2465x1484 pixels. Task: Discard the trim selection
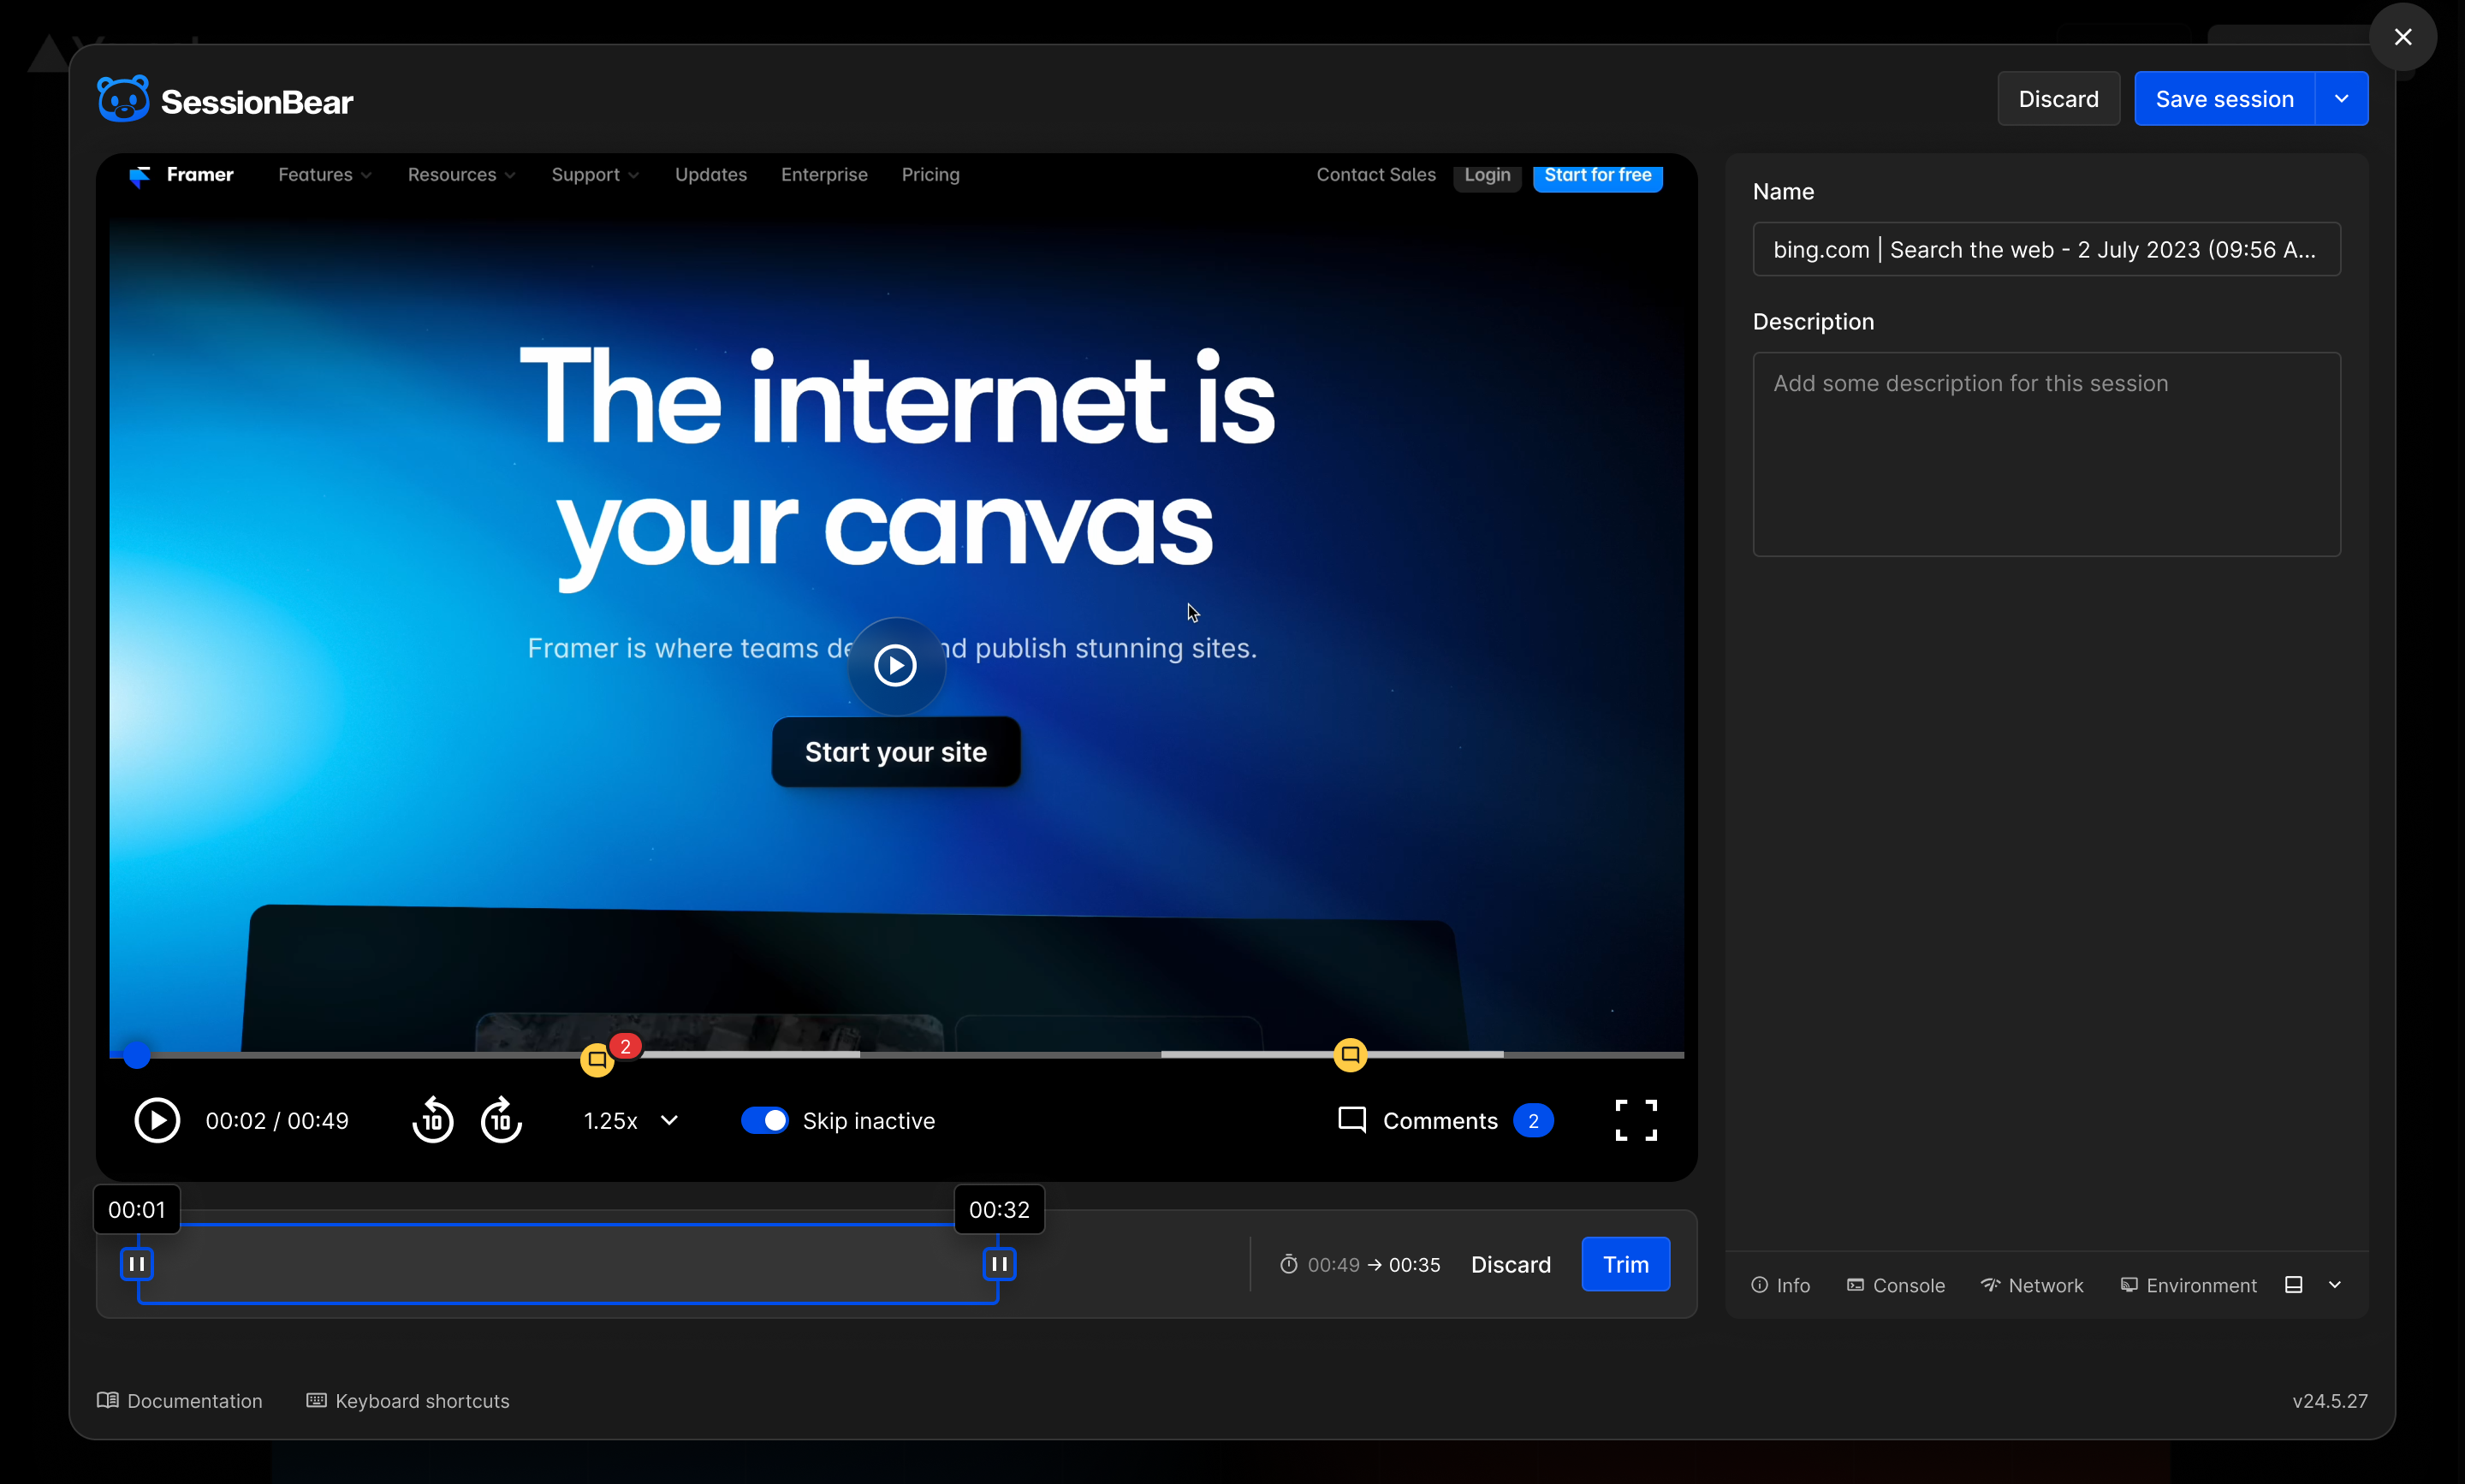point(1511,1264)
